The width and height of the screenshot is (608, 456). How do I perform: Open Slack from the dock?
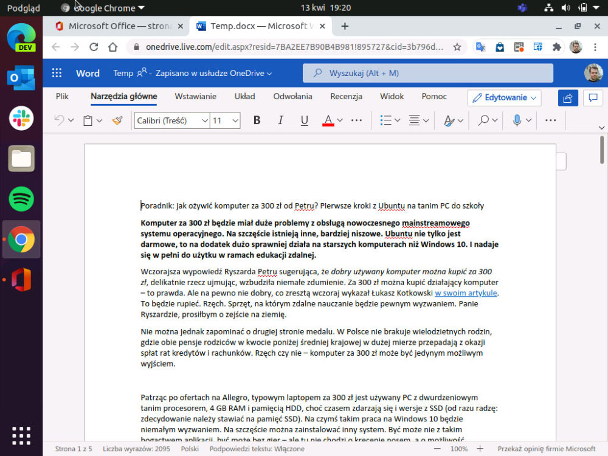coord(21,119)
